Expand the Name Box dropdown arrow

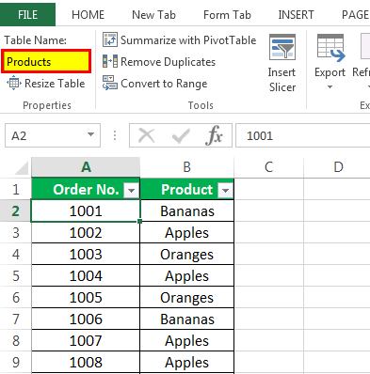(x=90, y=134)
